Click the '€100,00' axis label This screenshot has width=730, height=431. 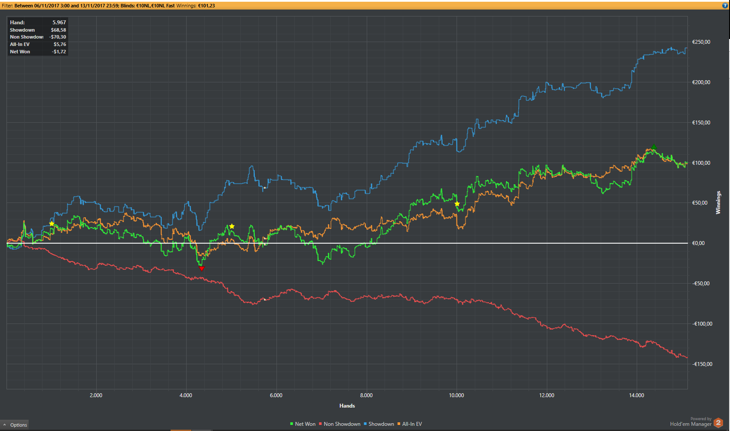[701, 163]
